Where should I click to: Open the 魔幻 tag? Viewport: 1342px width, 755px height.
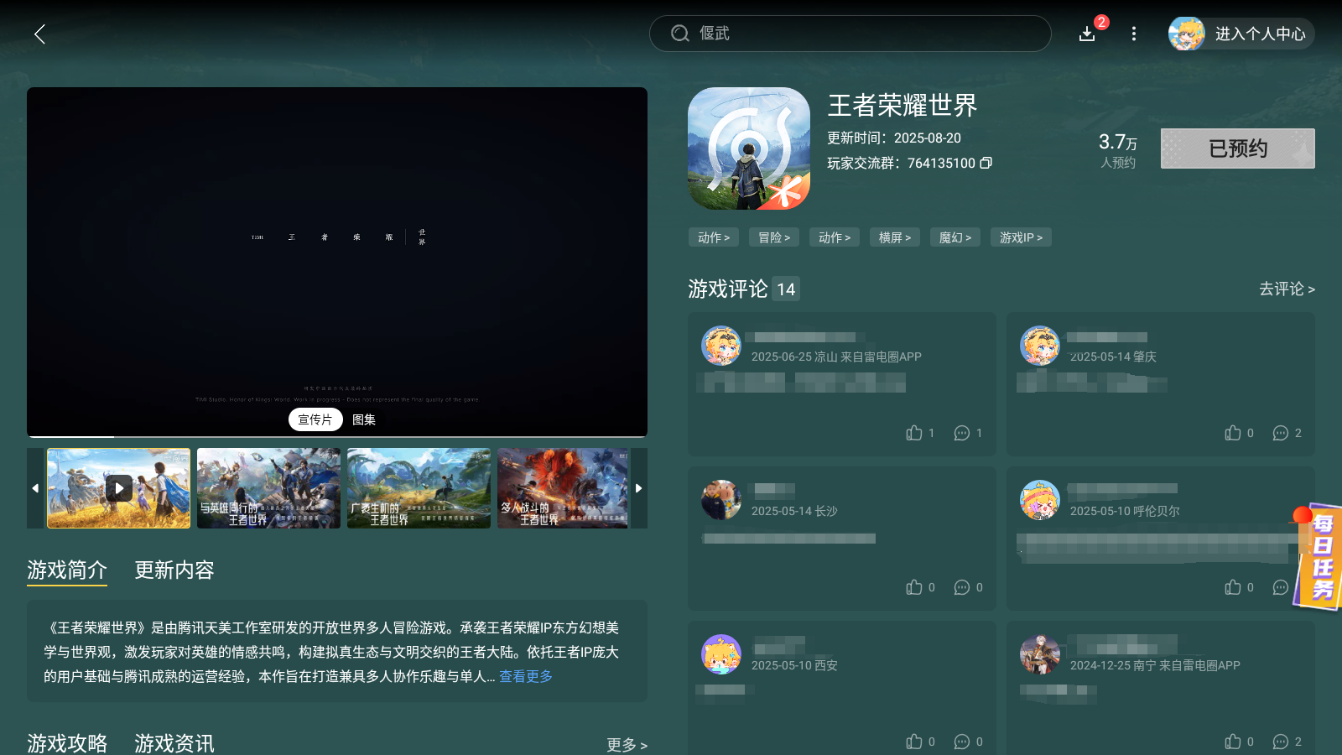[x=955, y=237]
